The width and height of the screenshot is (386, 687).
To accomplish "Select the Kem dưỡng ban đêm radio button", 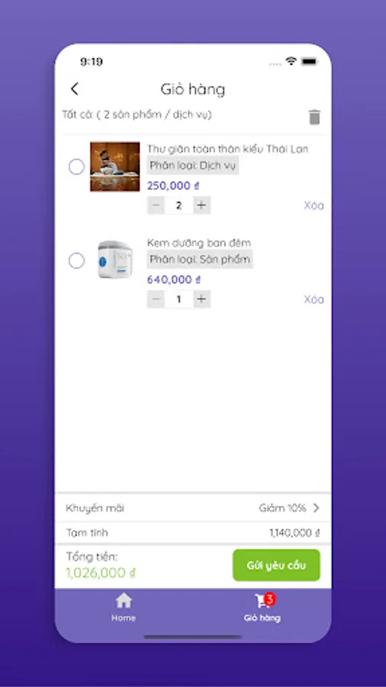I will pos(76,261).
